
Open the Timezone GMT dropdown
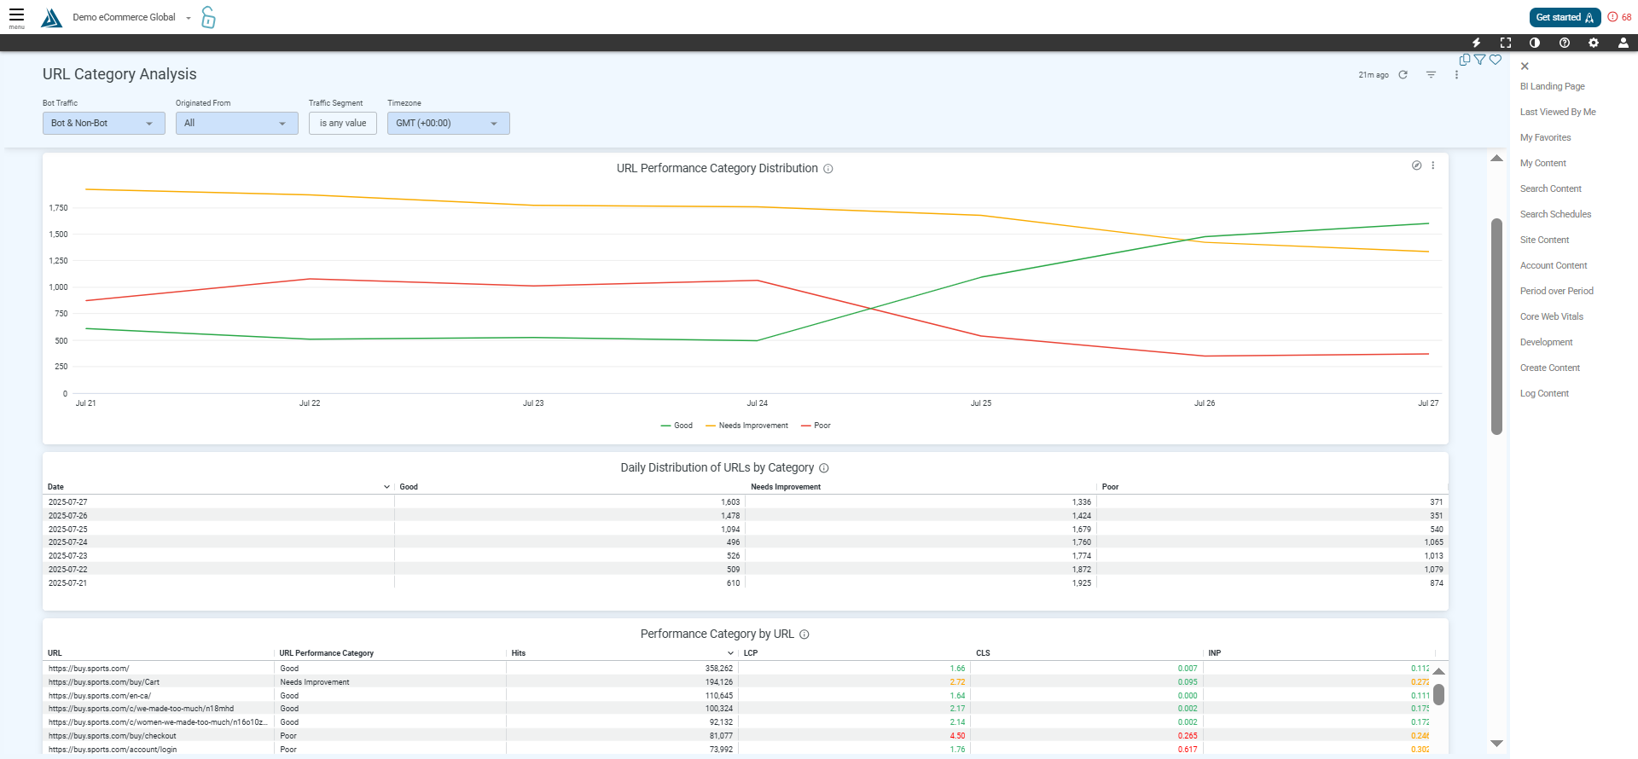pyautogui.click(x=448, y=124)
